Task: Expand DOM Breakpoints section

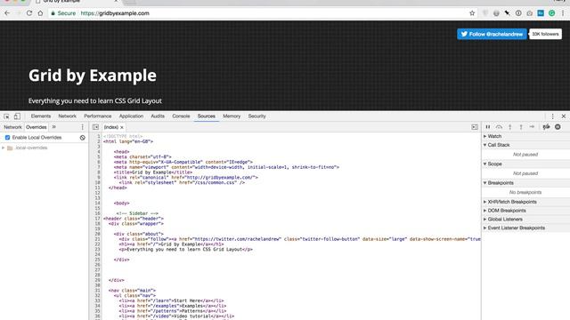Action: pyautogui.click(x=484, y=211)
